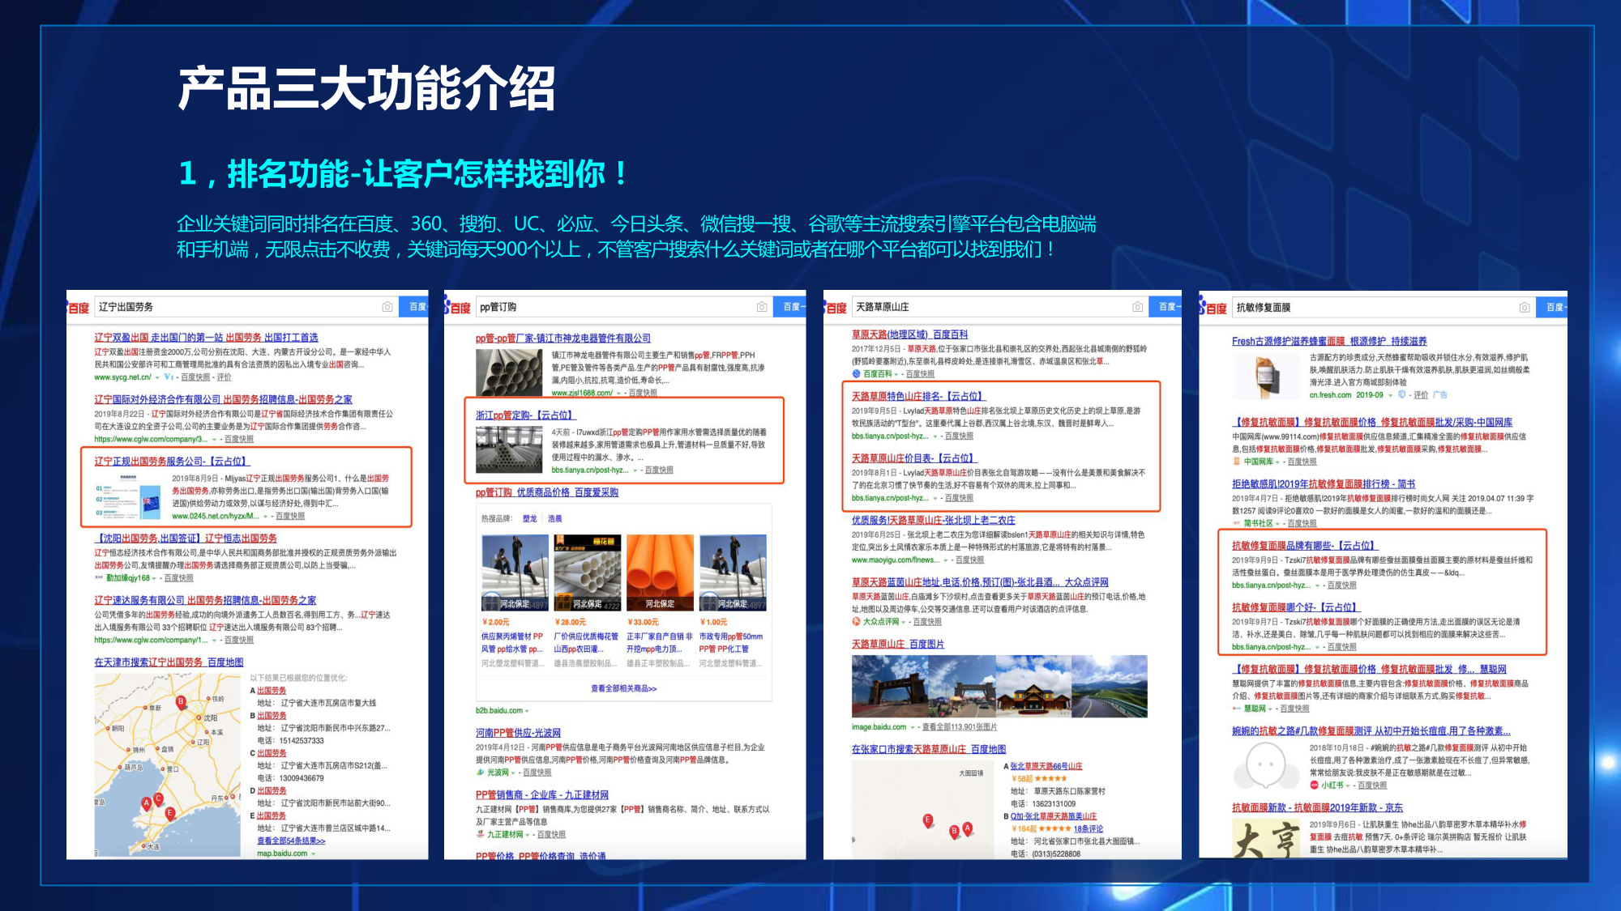The width and height of the screenshot is (1621, 911).
Task: Expand dropdown arrow next to image.baidu.com
Action: (912, 727)
